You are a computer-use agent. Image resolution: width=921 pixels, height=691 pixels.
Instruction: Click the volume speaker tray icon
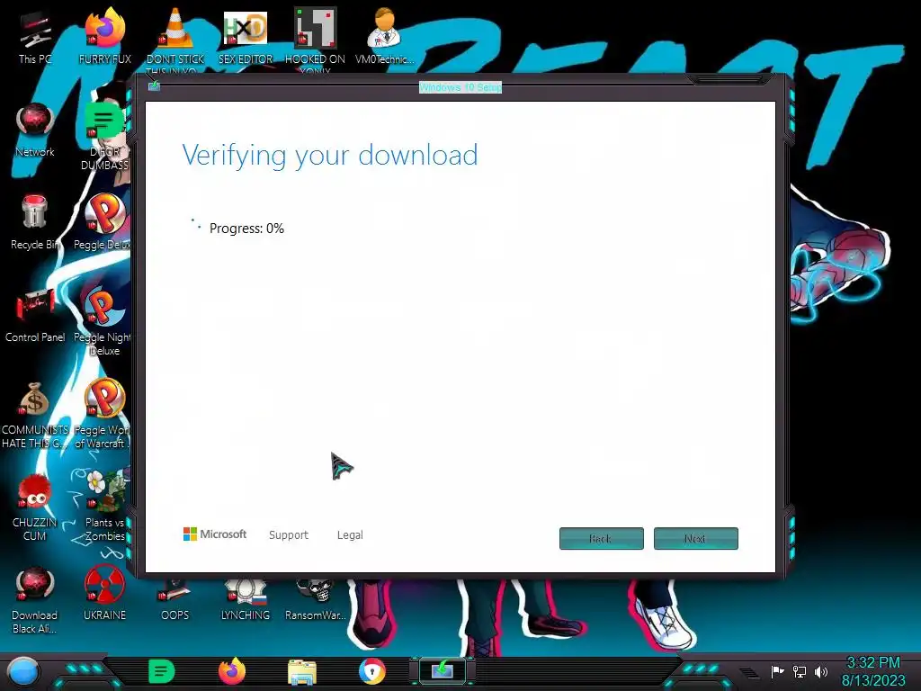pos(820,671)
